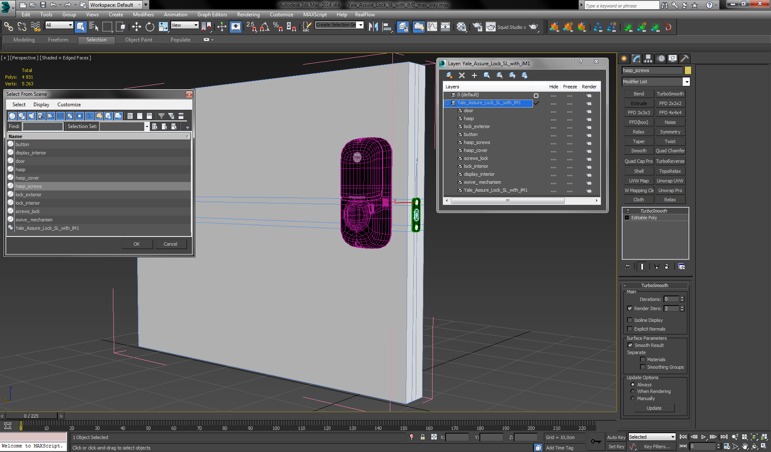Open the Material Editor icon
This screenshot has width=771, height=452.
click(461, 27)
